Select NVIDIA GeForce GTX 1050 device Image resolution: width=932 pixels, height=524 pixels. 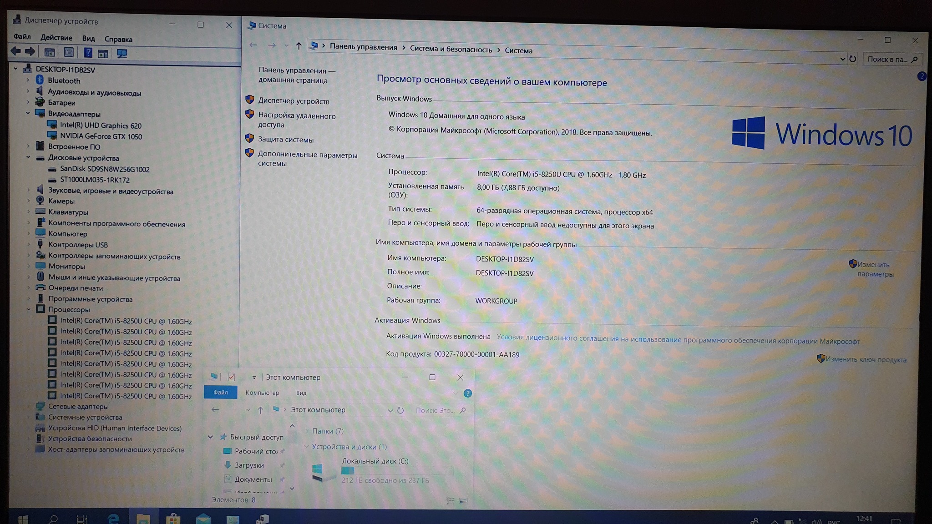(x=101, y=136)
